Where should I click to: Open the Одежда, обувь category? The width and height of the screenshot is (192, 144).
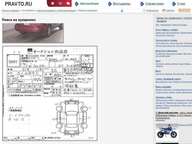164,97
